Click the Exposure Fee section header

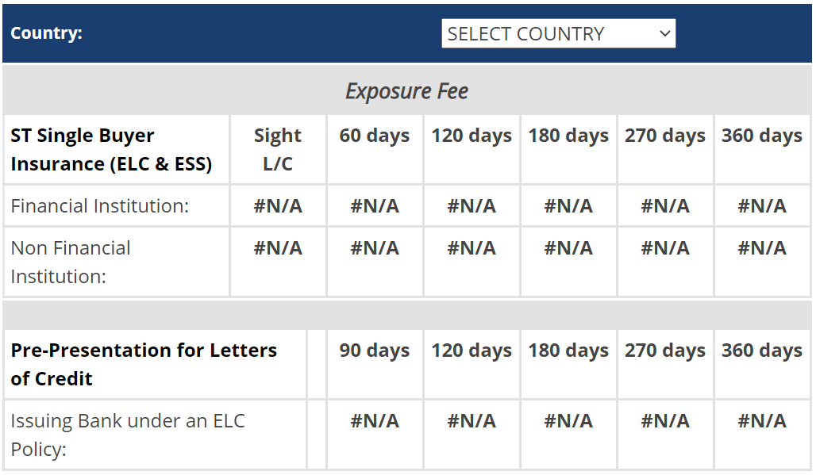[407, 90]
